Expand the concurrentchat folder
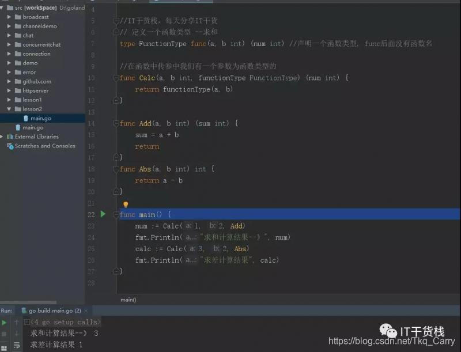Viewport: 461px width, 352px height. [x=9, y=45]
